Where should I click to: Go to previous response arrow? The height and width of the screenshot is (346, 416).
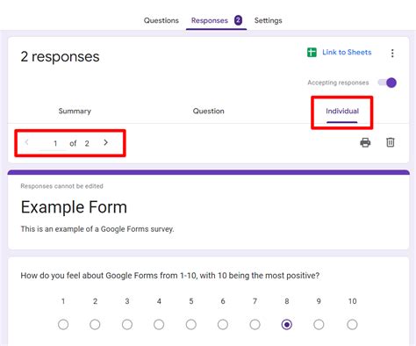pos(26,142)
